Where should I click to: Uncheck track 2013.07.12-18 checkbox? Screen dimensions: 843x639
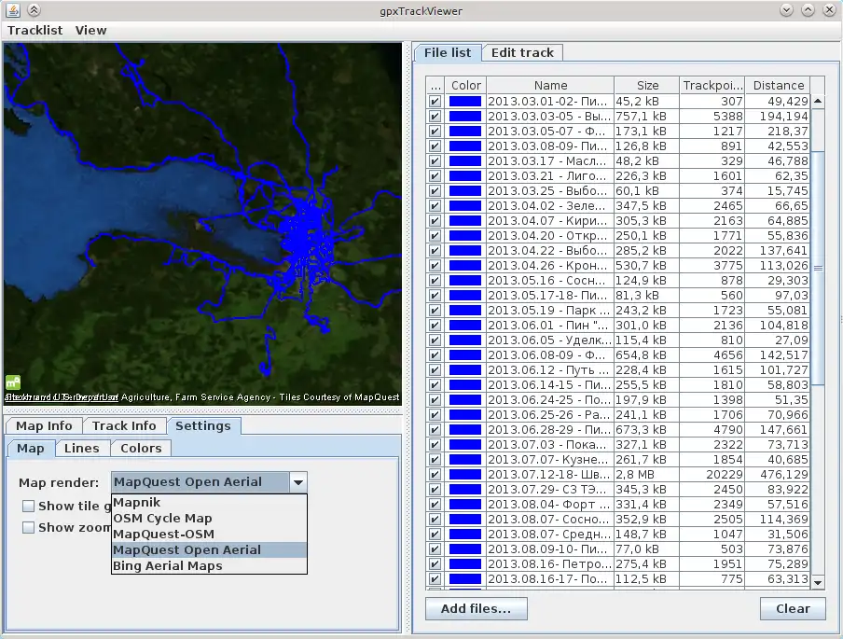[x=435, y=475]
